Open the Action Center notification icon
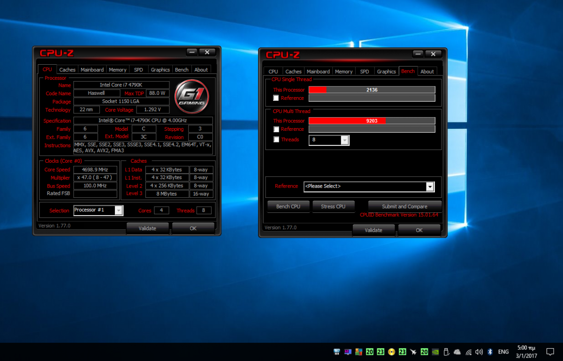The image size is (563, 361). coord(551,352)
